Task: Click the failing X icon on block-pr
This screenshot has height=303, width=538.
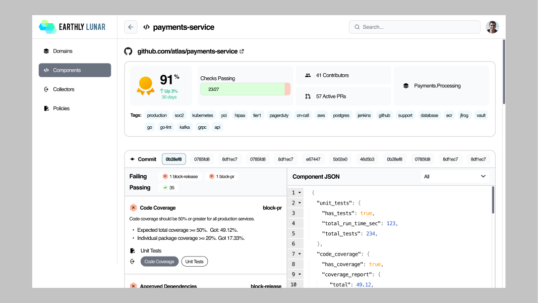Action: (x=212, y=176)
